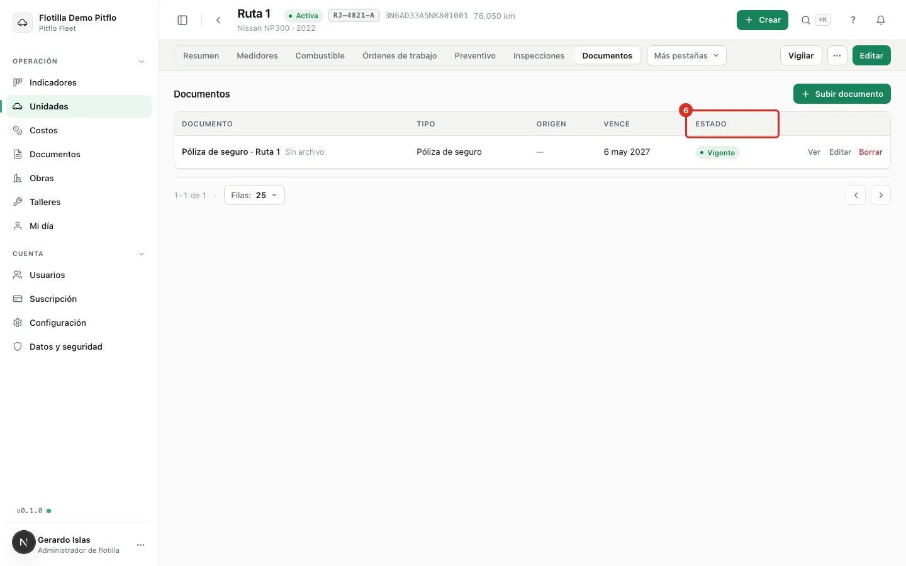Toggle the sidebar panel icon
Viewport: 906px width, 566px height.
(x=182, y=20)
